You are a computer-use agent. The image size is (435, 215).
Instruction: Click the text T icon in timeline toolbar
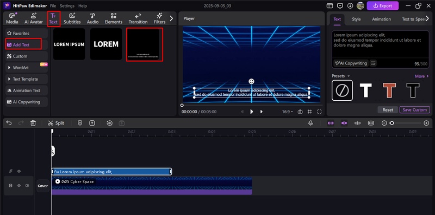click(x=92, y=123)
